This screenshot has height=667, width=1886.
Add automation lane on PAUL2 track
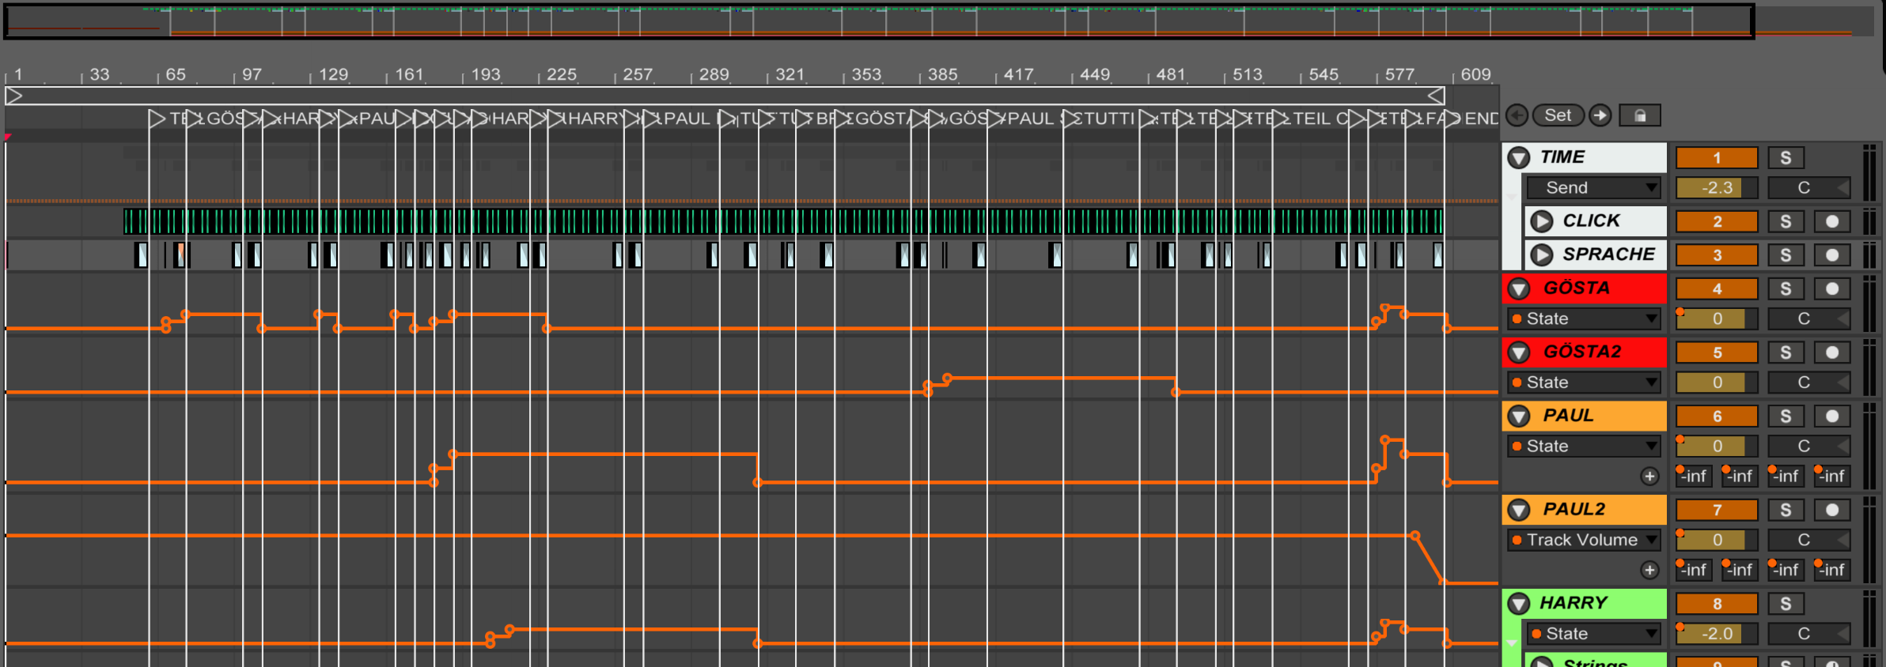pyautogui.click(x=1649, y=570)
